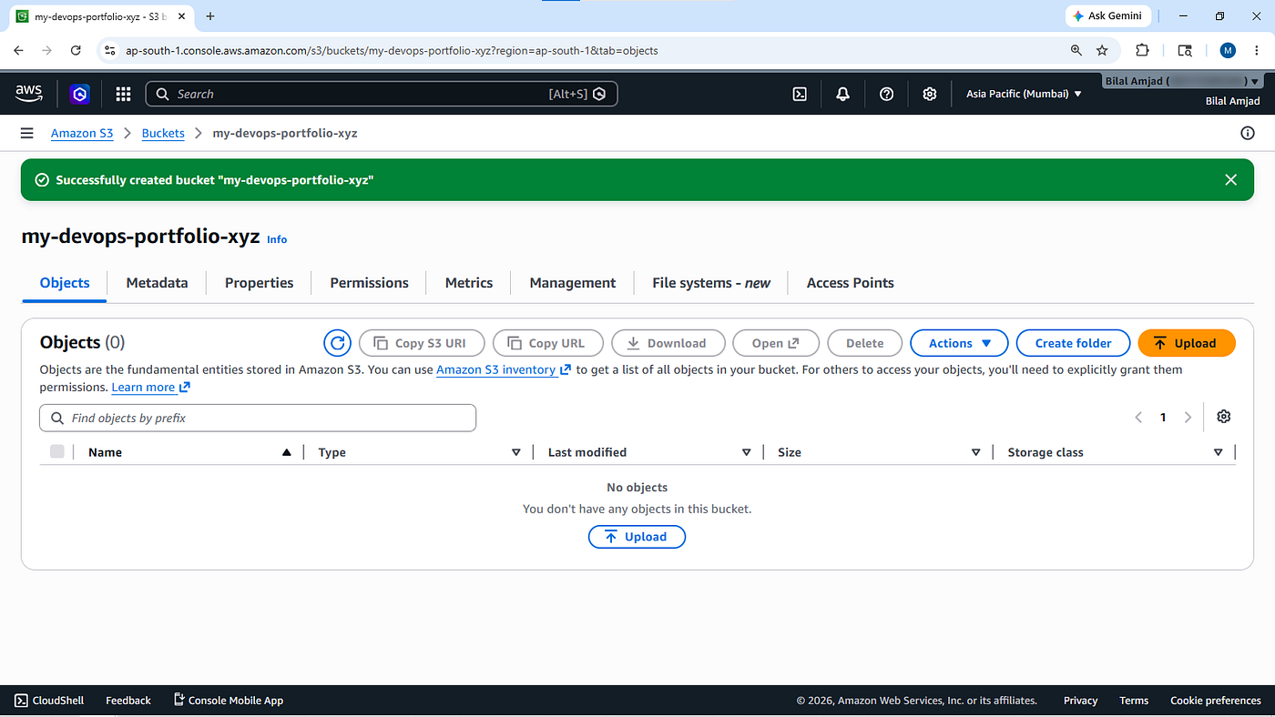
Task: Bookmark this page with the star icon
Action: (x=1102, y=50)
